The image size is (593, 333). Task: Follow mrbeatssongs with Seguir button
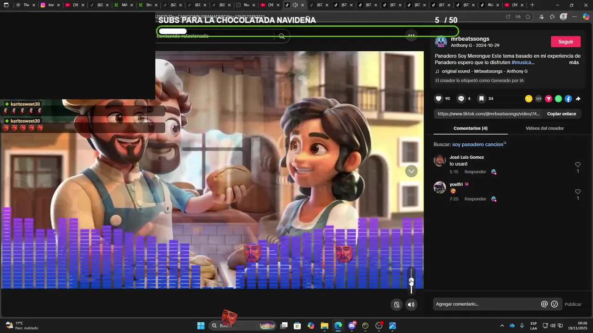[x=566, y=42]
